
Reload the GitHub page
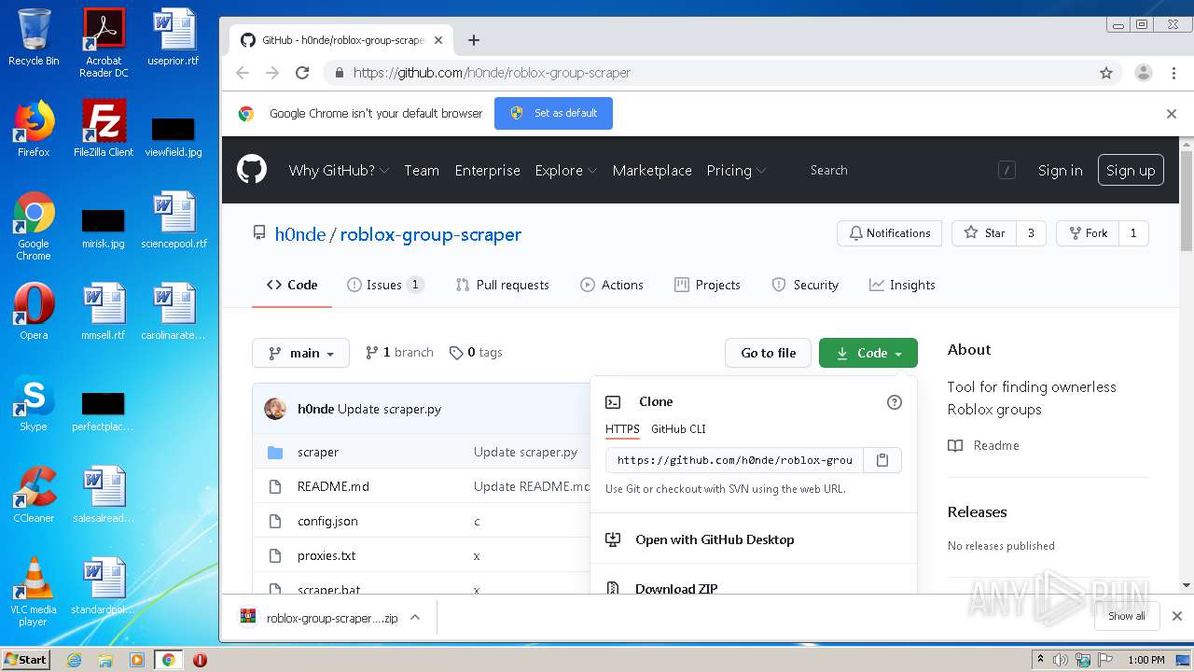point(302,73)
